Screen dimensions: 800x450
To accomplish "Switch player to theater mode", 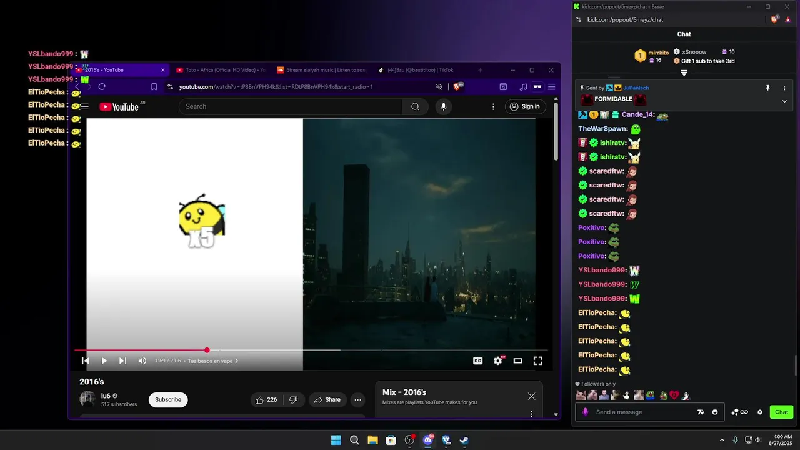I will click(517, 361).
